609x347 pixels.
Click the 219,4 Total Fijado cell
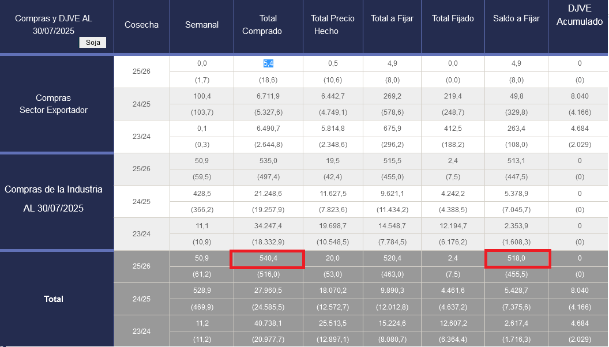point(453,96)
